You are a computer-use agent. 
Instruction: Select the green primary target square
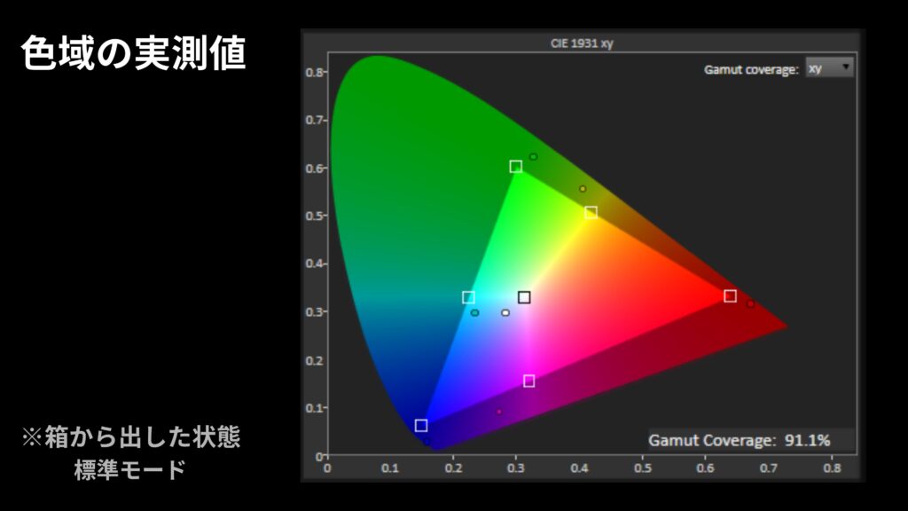coord(515,167)
